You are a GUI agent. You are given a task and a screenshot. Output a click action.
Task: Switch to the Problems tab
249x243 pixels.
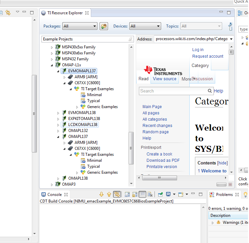tap(224, 195)
